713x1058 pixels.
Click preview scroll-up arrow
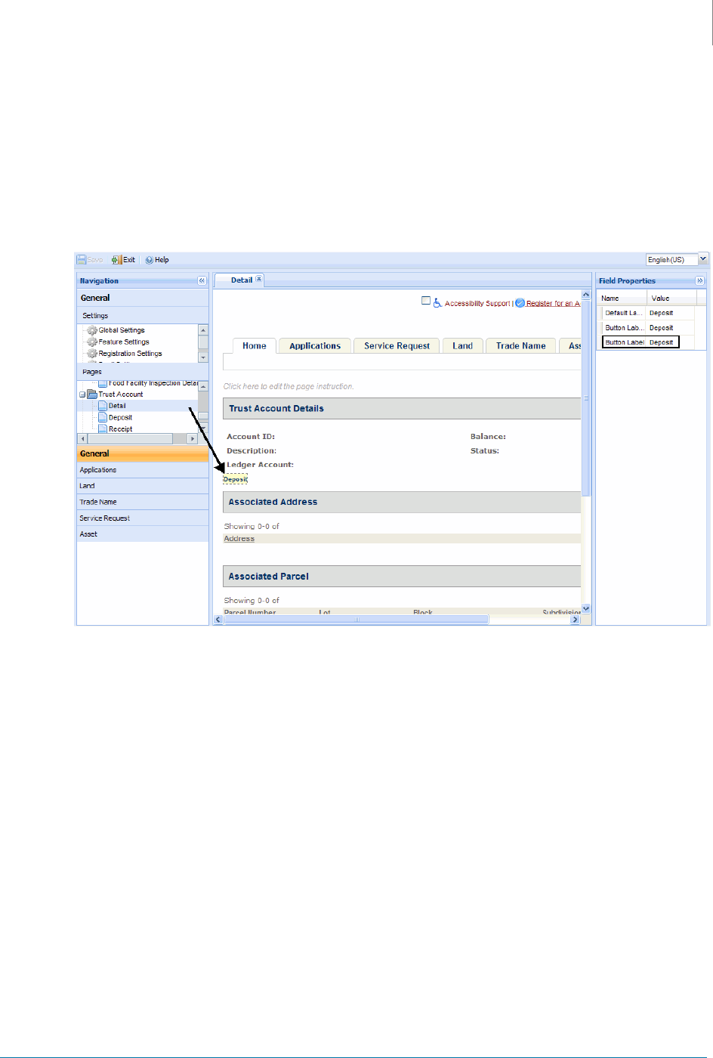coord(586,295)
